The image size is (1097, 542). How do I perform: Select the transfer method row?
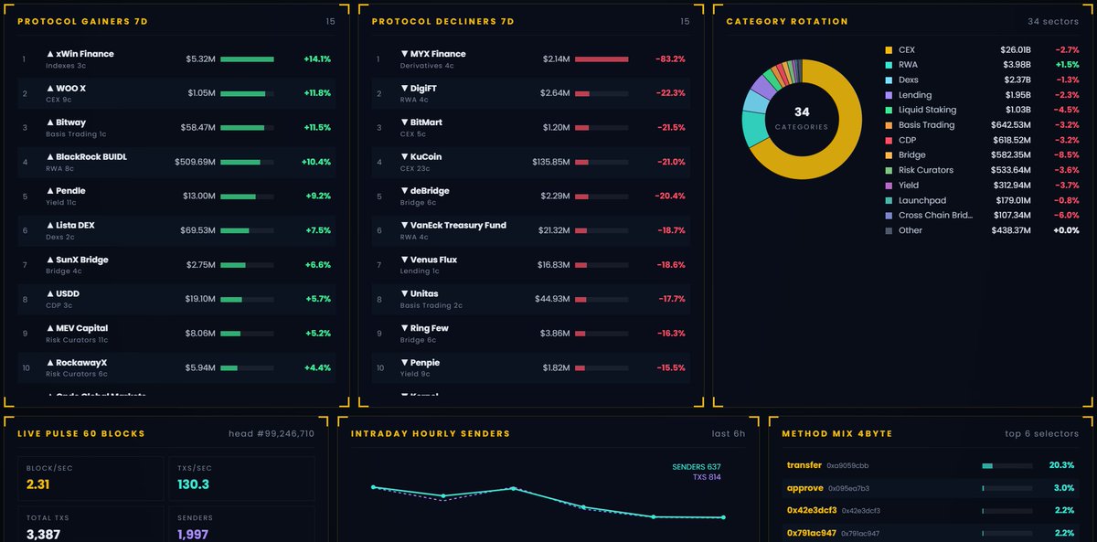click(931, 465)
